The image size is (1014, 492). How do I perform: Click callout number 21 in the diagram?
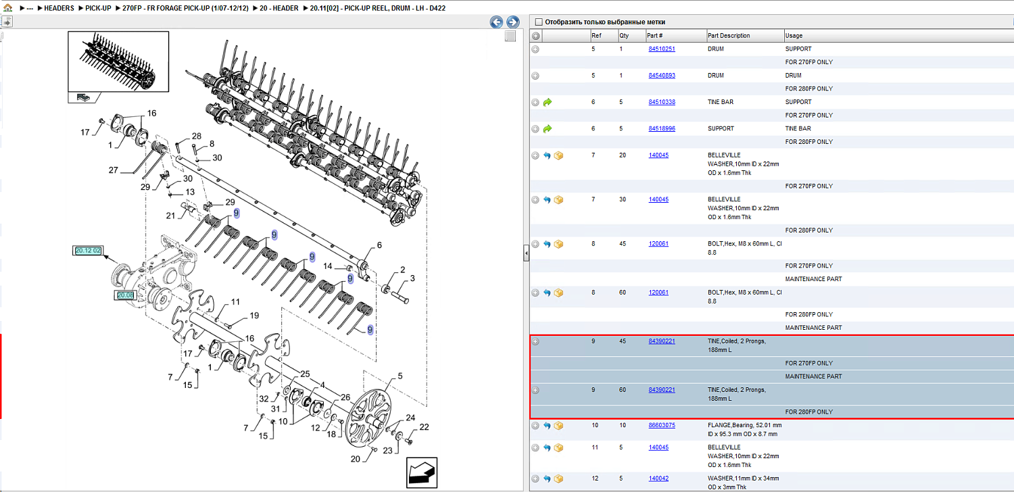click(171, 216)
